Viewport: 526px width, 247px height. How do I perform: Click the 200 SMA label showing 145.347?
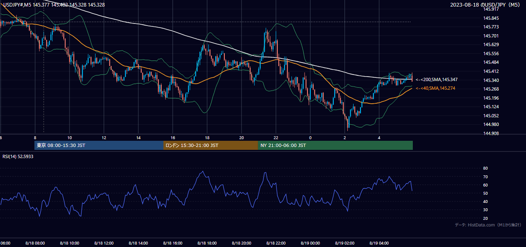click(436, 79)
